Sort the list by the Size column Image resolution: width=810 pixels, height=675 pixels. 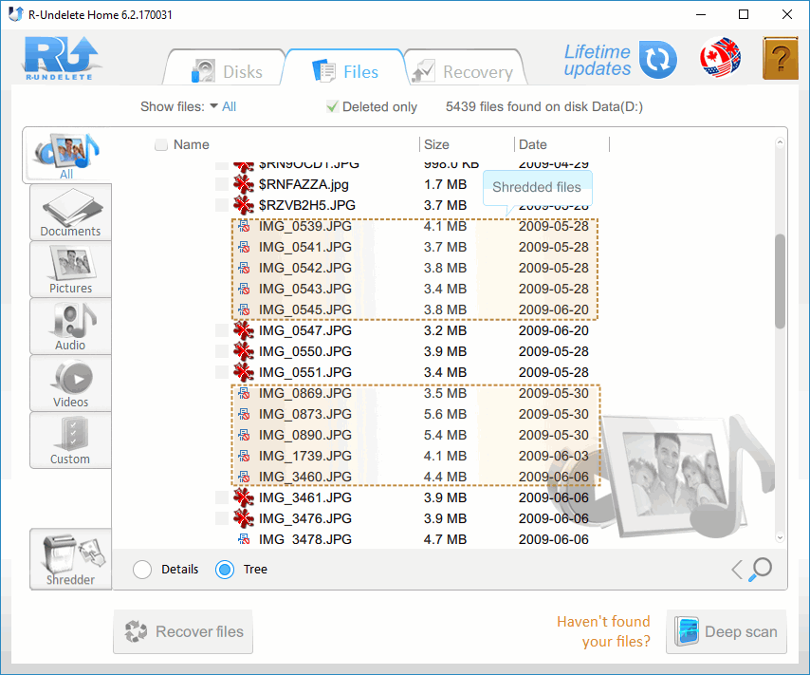click(436, 145)
